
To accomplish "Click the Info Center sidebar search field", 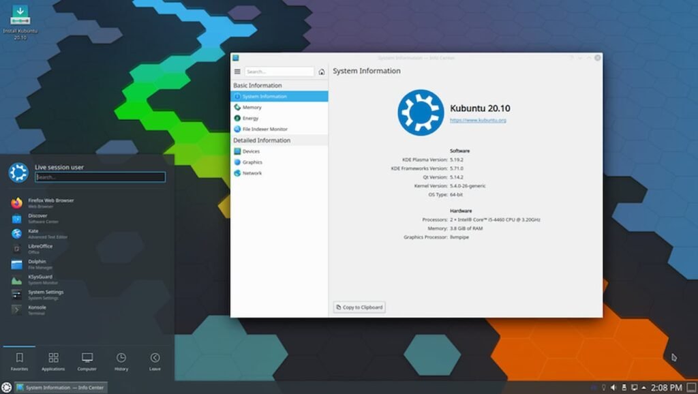I will pyautogui.click(x=279, y=72).
